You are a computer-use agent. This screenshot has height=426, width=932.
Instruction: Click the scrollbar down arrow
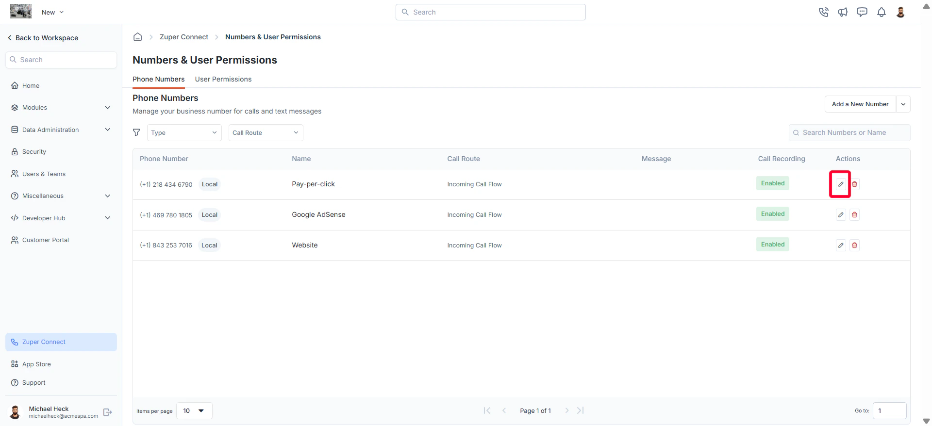tap(926, 421)
